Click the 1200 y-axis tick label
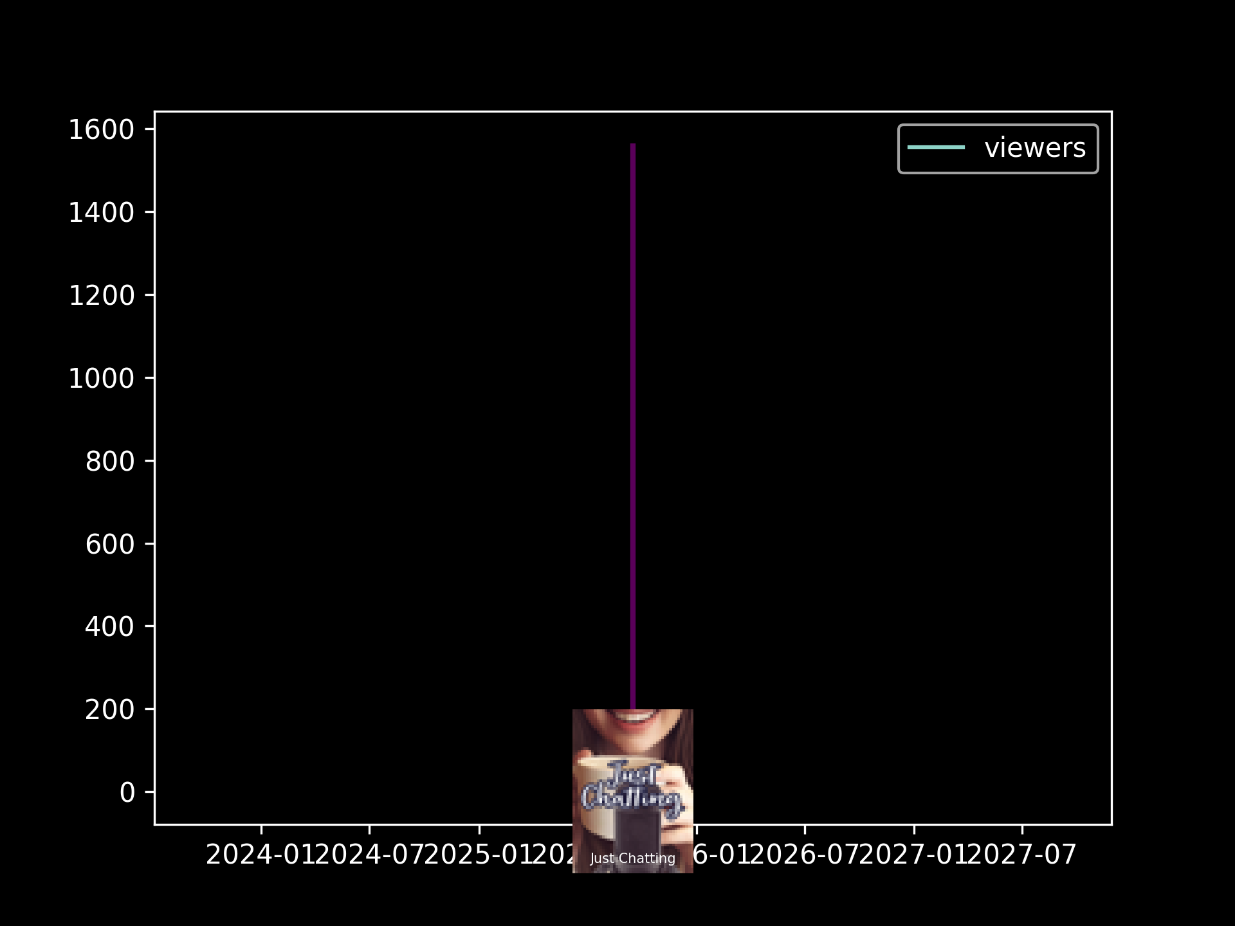The height and width of the screenshot is (926, 1235). point(102,296)
